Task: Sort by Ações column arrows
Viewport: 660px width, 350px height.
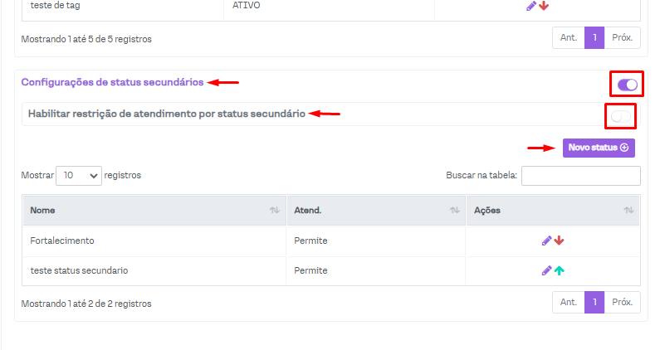Action: (628, 211)
